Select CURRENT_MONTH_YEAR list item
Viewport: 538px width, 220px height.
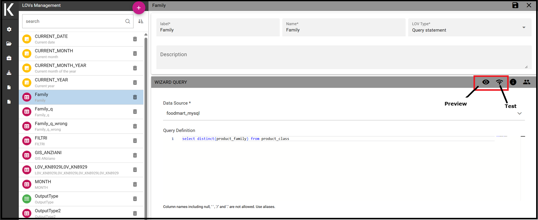[81, 68]
